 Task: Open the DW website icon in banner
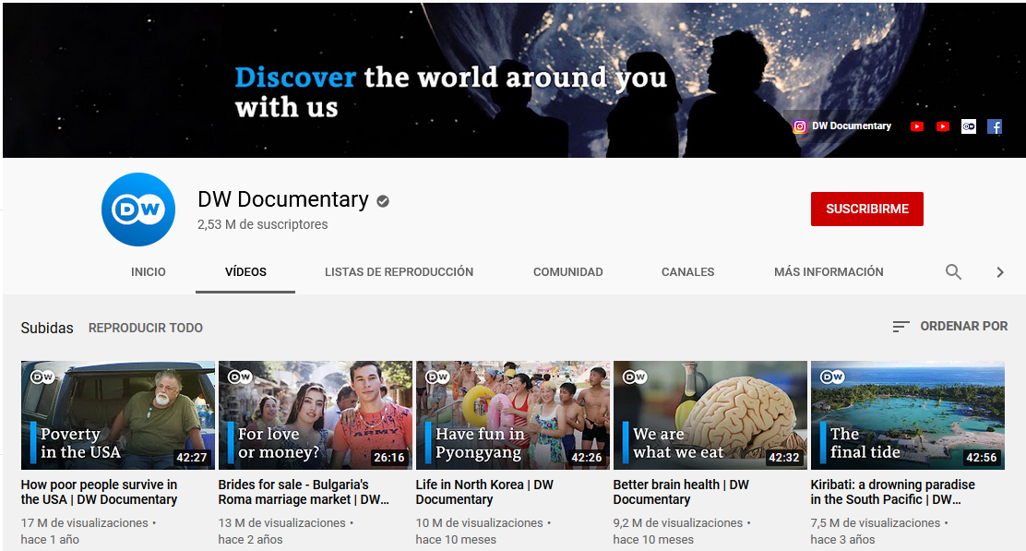[x=969, y=126]
